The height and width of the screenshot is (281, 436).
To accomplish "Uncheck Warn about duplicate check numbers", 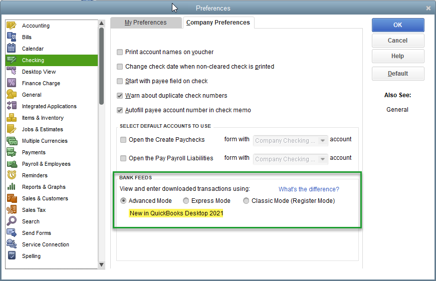I will pyautogui.click(x=120, y=96).
